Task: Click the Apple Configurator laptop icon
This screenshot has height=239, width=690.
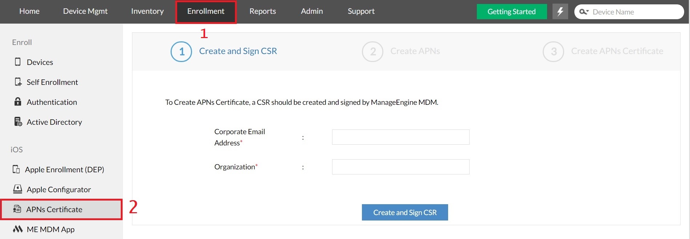Action: coord(17,189)
